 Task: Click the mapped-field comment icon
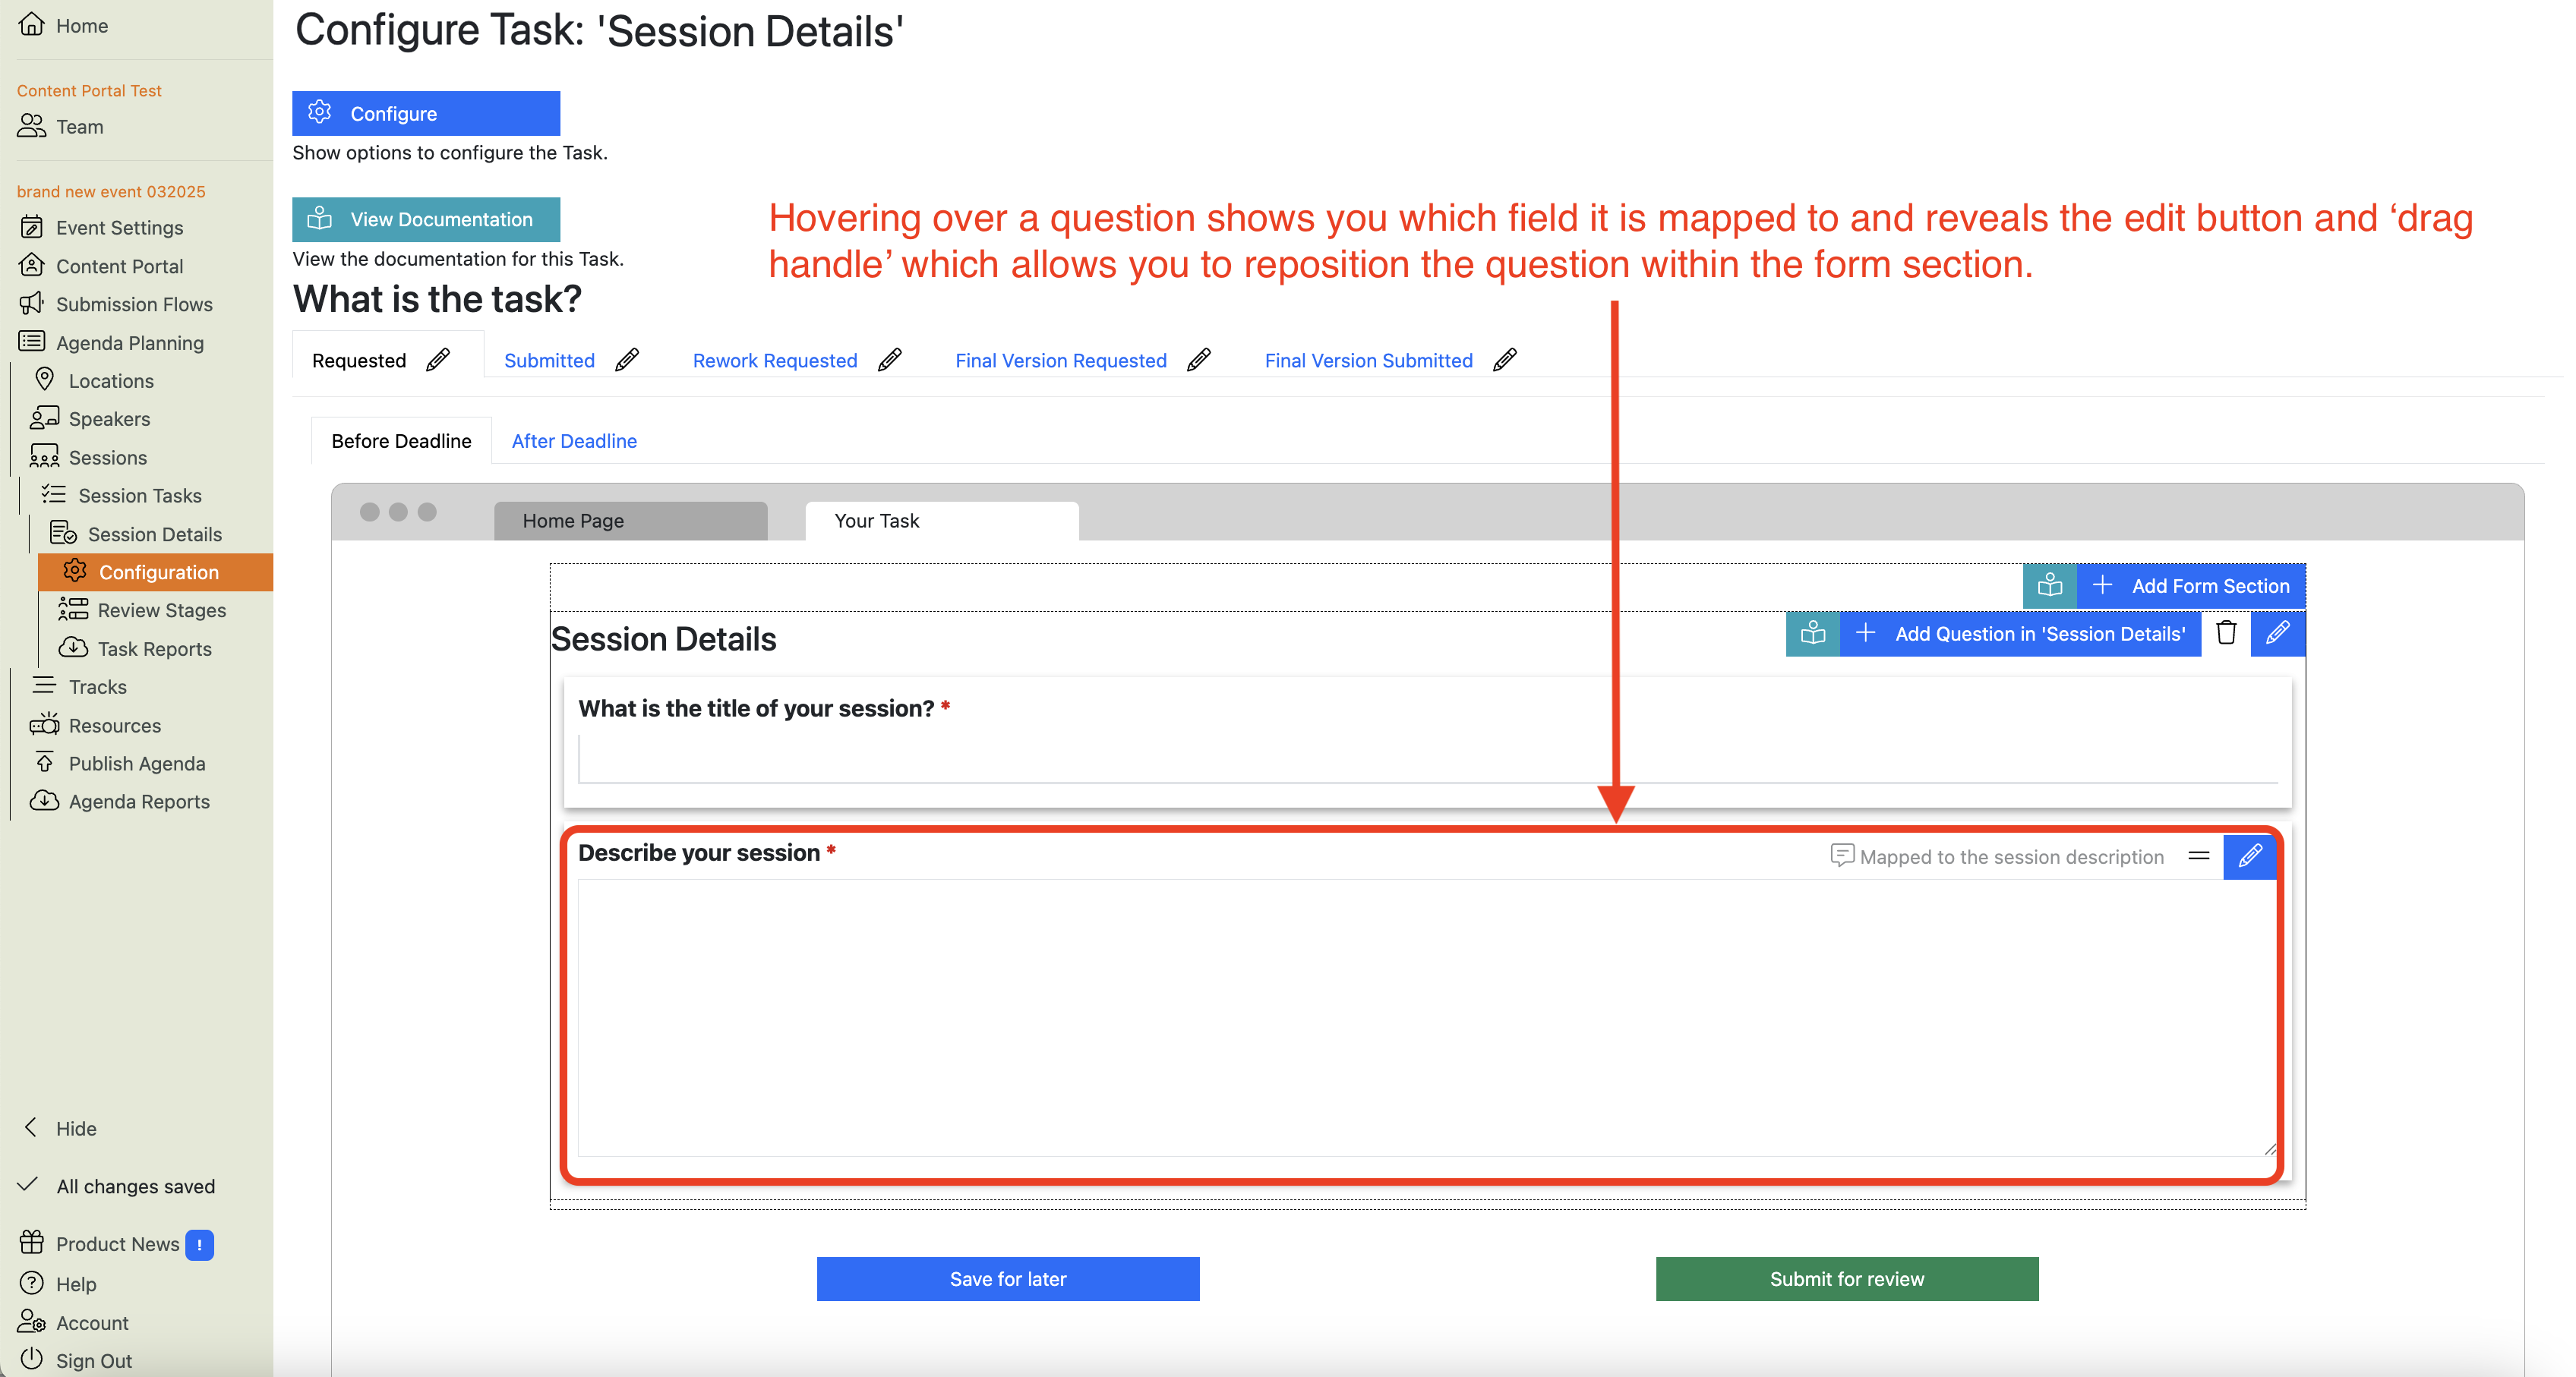(x=1842, y=856)
